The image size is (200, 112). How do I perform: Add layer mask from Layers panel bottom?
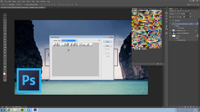pyautogui.click(x=185, y=107)
